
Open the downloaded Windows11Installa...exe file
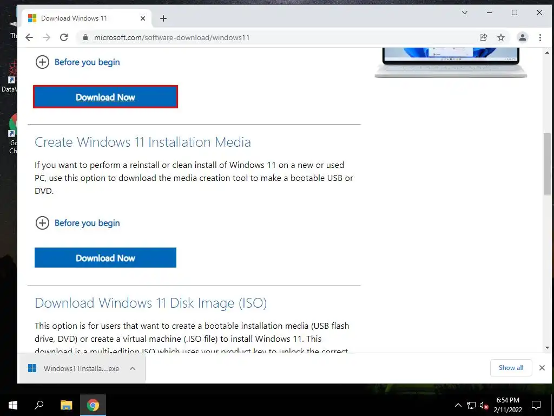click(74, 368)
